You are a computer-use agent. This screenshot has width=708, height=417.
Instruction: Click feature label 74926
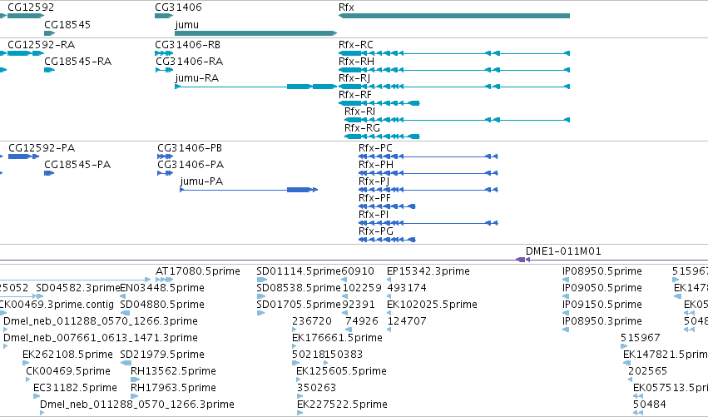pyautogui.click(x=361, y=321)
